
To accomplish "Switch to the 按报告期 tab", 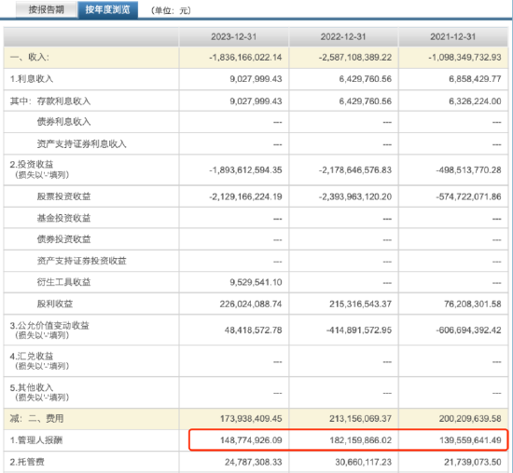I will tap(46, 9).
